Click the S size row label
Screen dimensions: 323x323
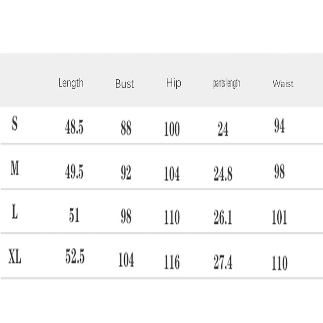pos(15,124)
